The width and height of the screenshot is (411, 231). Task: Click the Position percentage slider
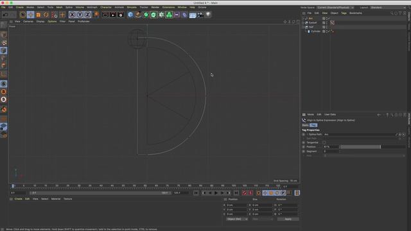coord(373,147)
